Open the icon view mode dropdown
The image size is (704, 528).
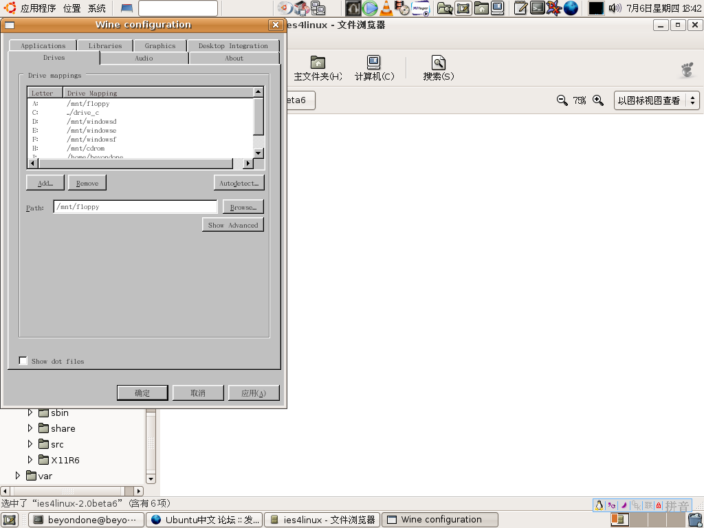(x=657, y=100)
